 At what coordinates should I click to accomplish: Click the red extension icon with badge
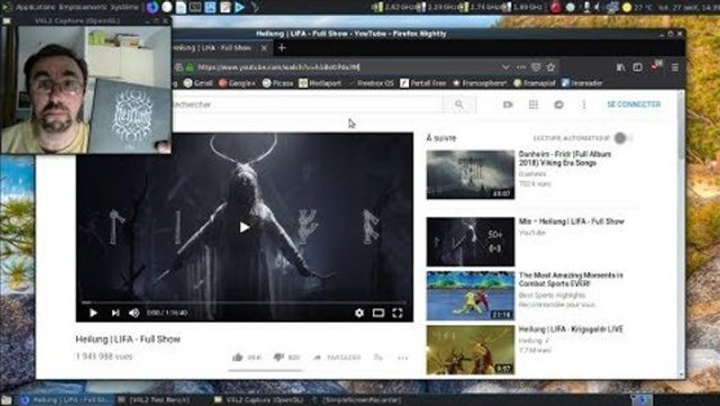click(x=656, y=67)
